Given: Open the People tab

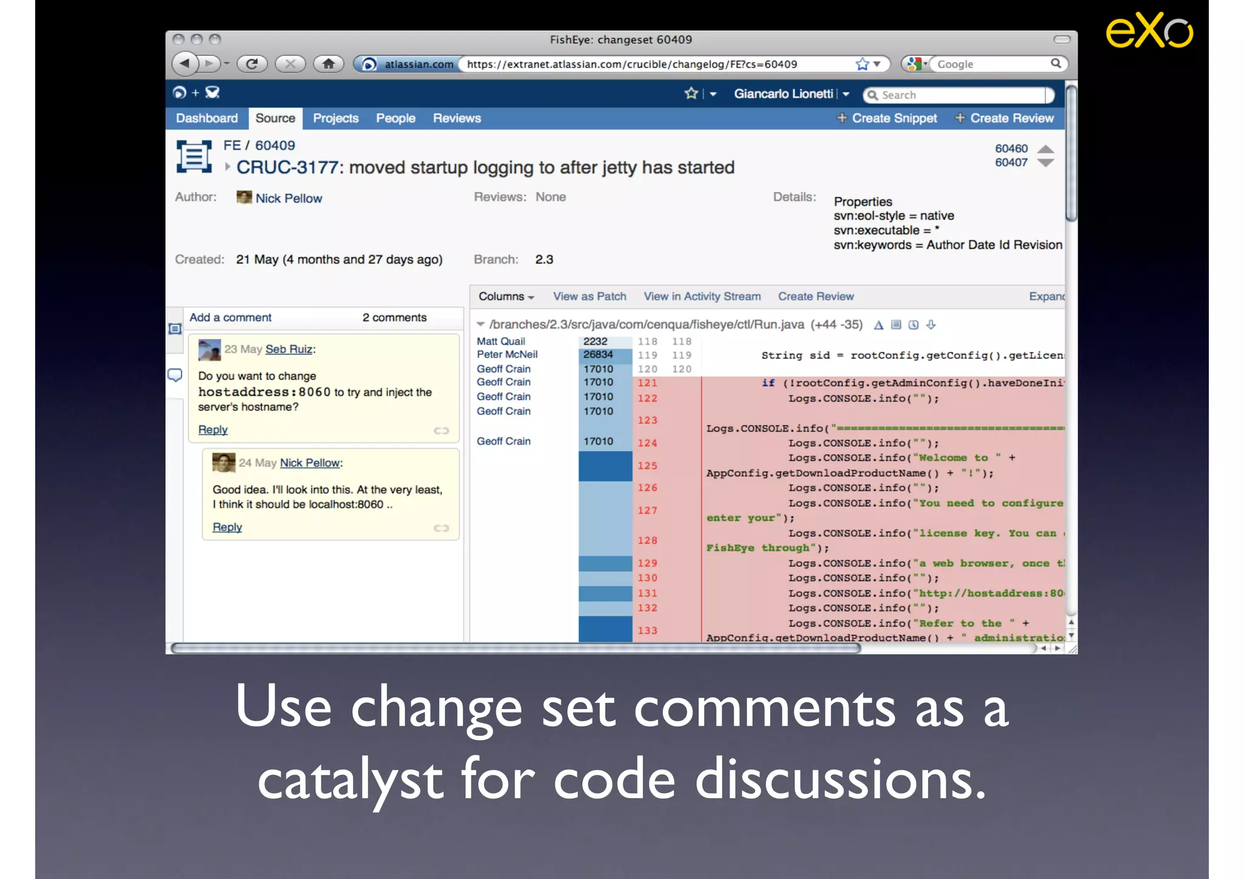Looking at the screenshot, I should pos(395,118).
